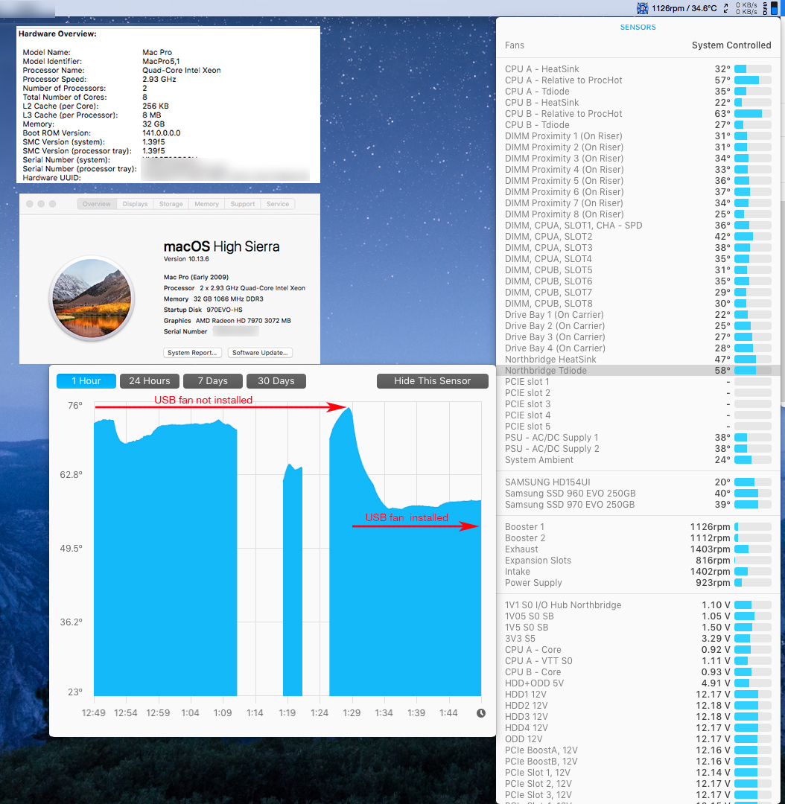Viewport: 785px width, 804px height.
Task: Click the Software Update... button
Action: click(x=260, y=353)
